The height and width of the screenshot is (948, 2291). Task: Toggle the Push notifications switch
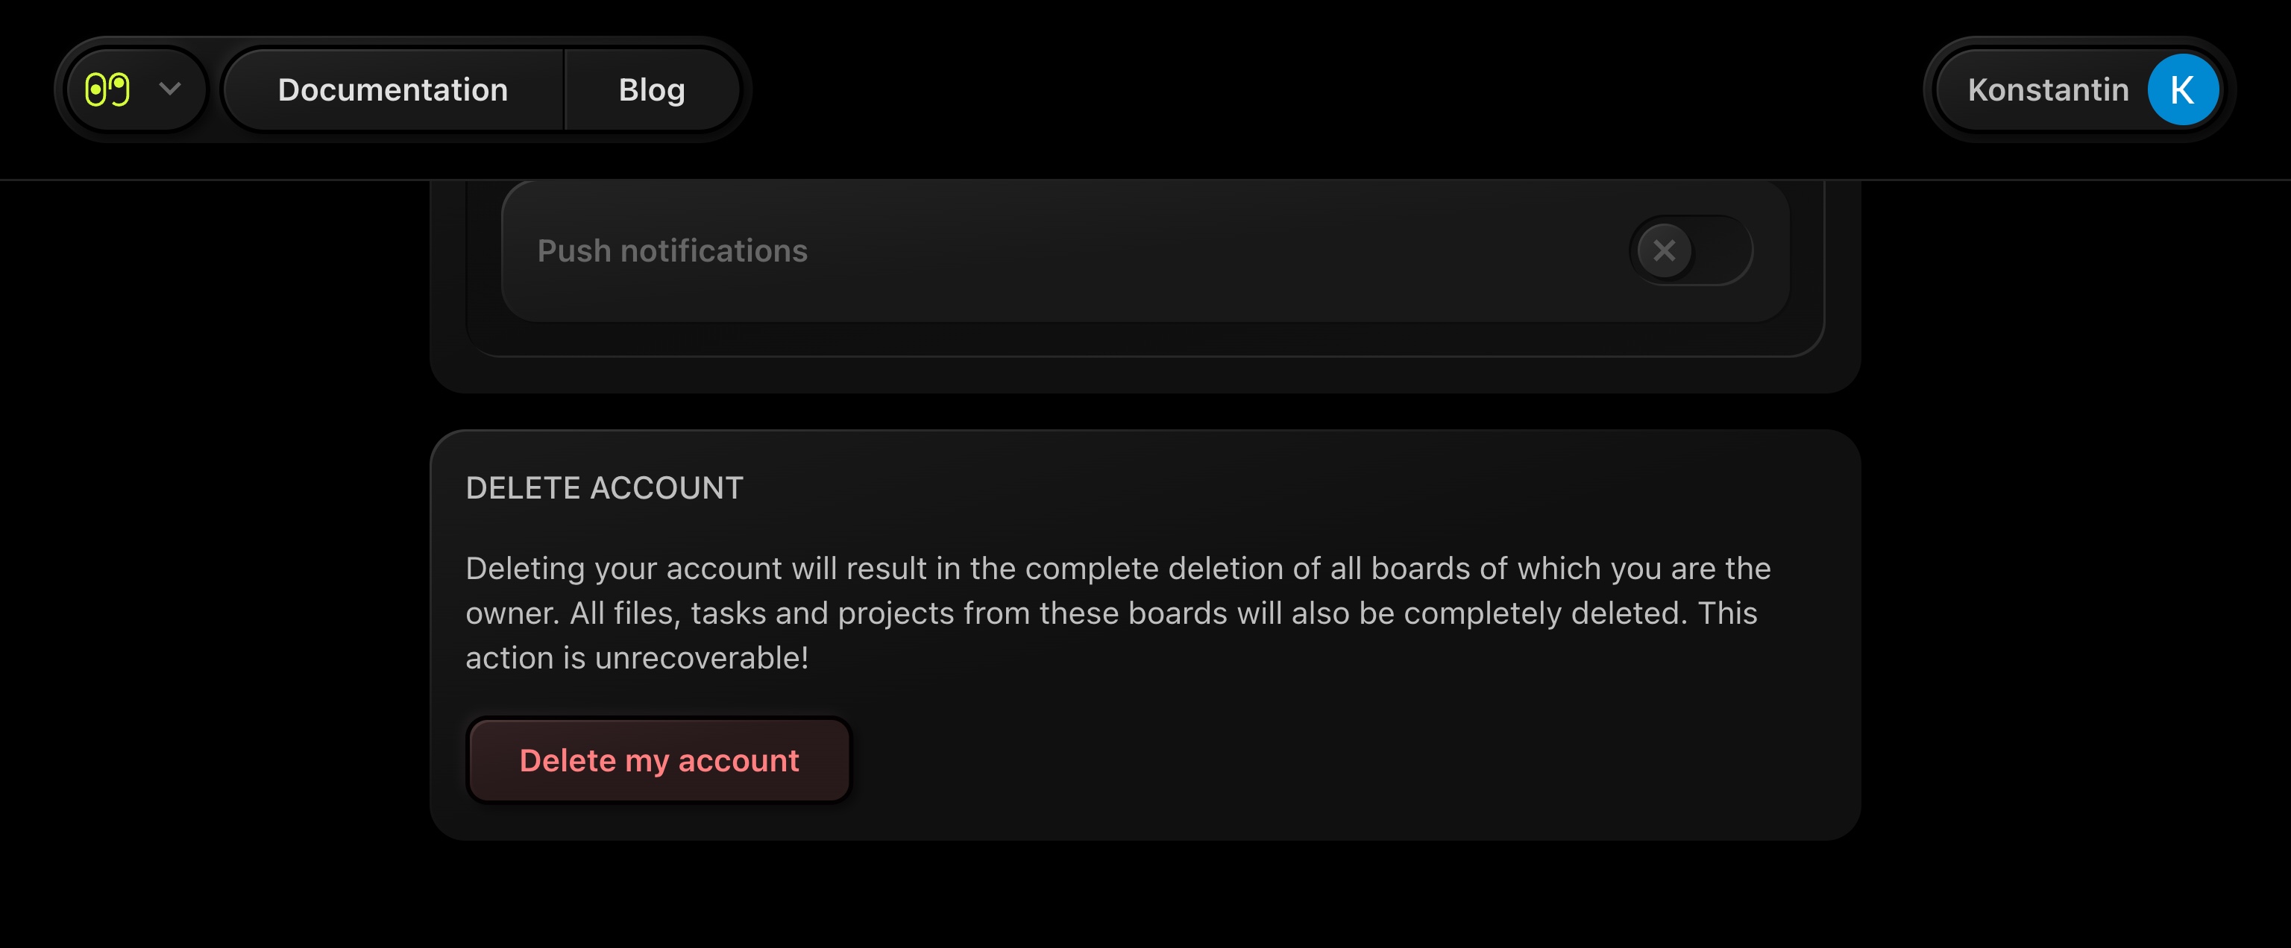1690,250
